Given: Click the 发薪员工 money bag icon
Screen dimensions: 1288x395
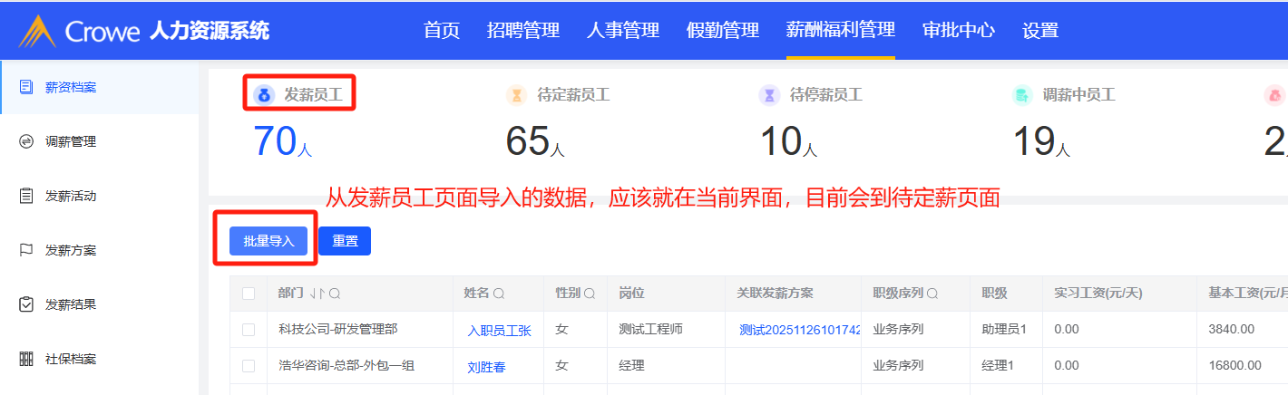Looking at the screenshot, I should (264, 94).
